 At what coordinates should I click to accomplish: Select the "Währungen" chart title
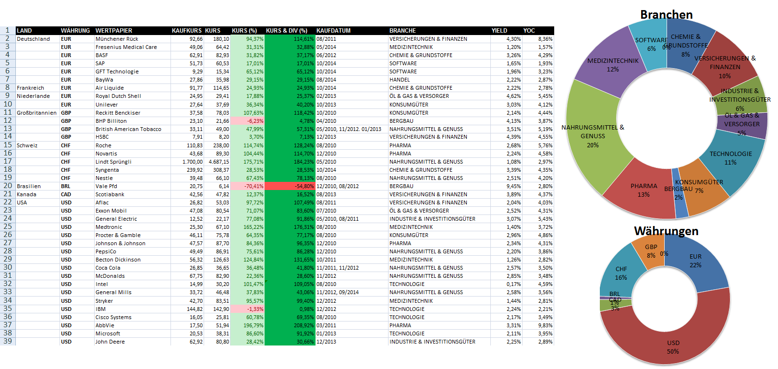[666, 231]
